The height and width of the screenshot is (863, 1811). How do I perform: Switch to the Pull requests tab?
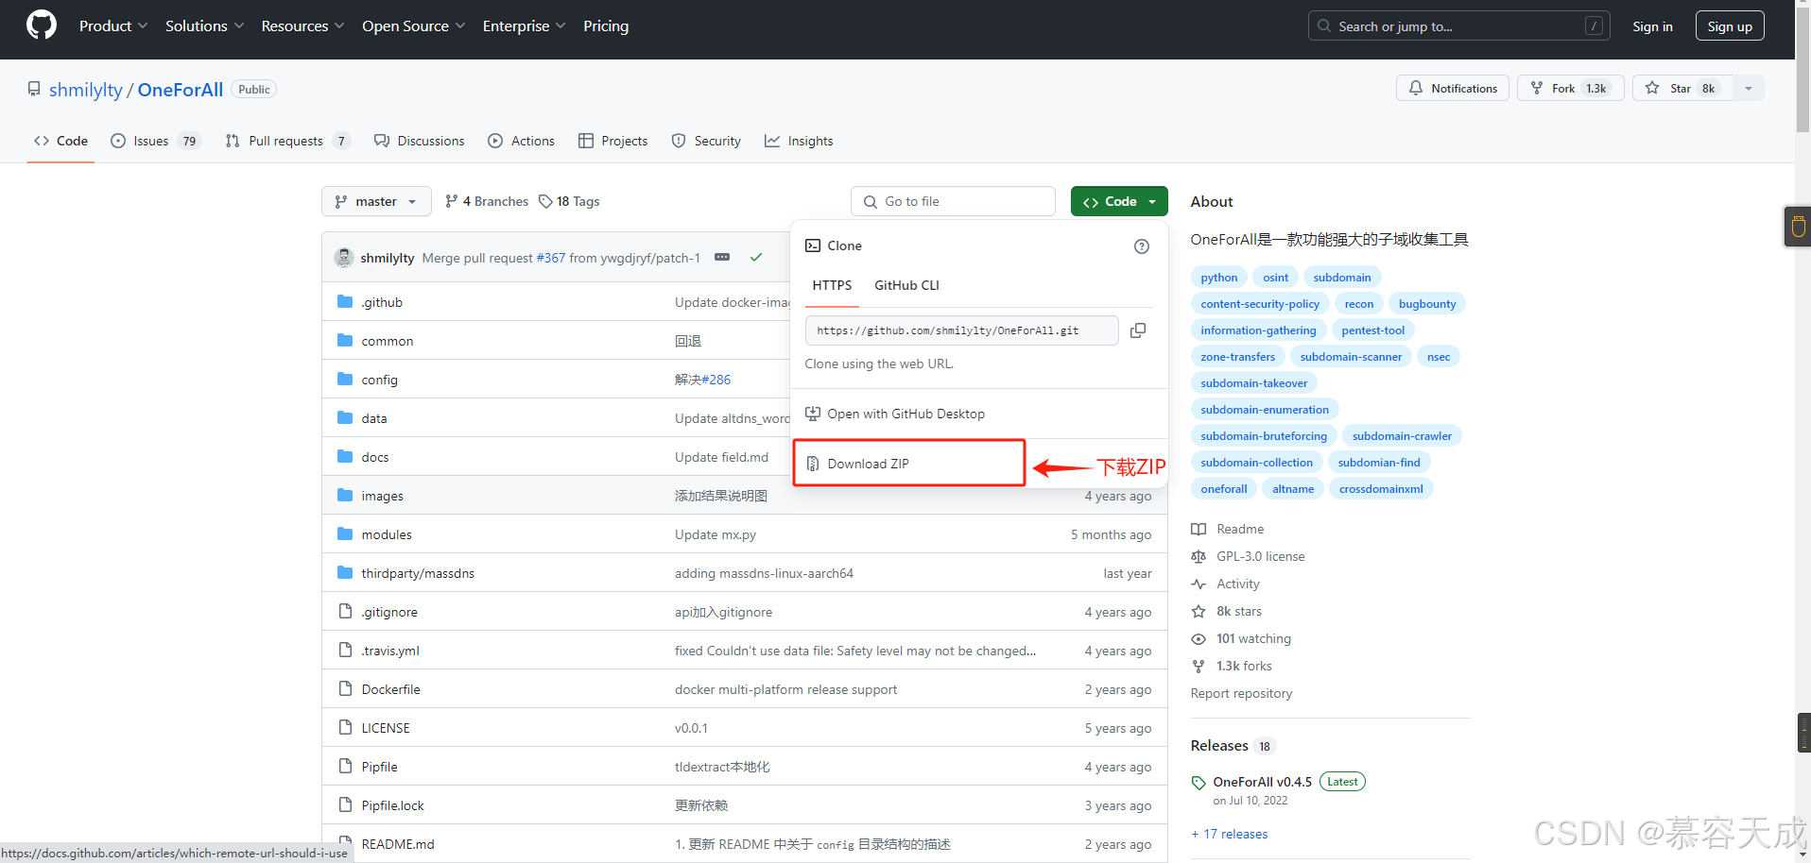coord(287,141)
